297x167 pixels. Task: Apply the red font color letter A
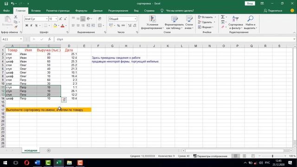(x=62, y=26)
